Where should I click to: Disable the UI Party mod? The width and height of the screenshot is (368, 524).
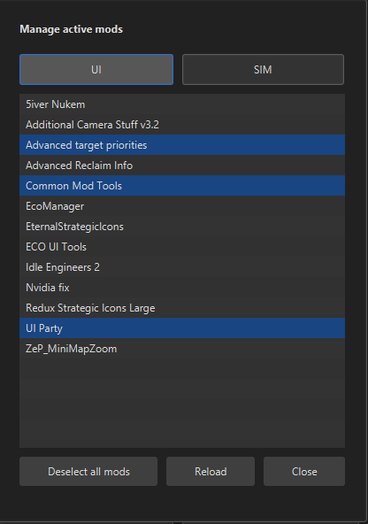(182, 328)
